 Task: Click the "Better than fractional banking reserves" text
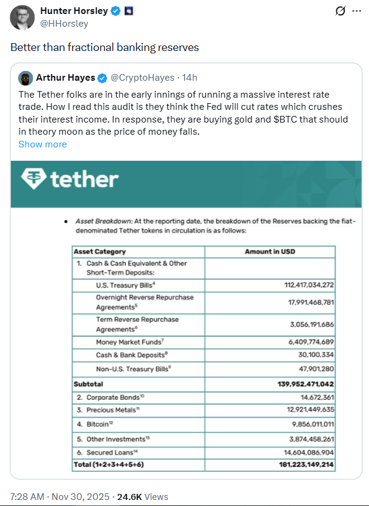pos(104,47)
